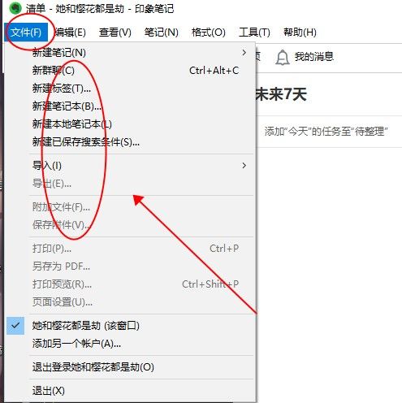Open the 编辑(E) menu

pyautogui.click(x=71, y=32)
